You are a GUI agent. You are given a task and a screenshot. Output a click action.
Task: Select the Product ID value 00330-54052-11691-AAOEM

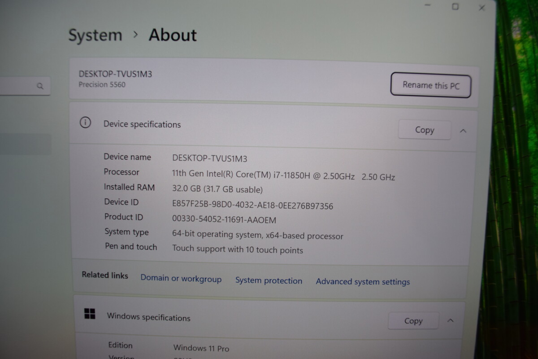pos(224,220)
